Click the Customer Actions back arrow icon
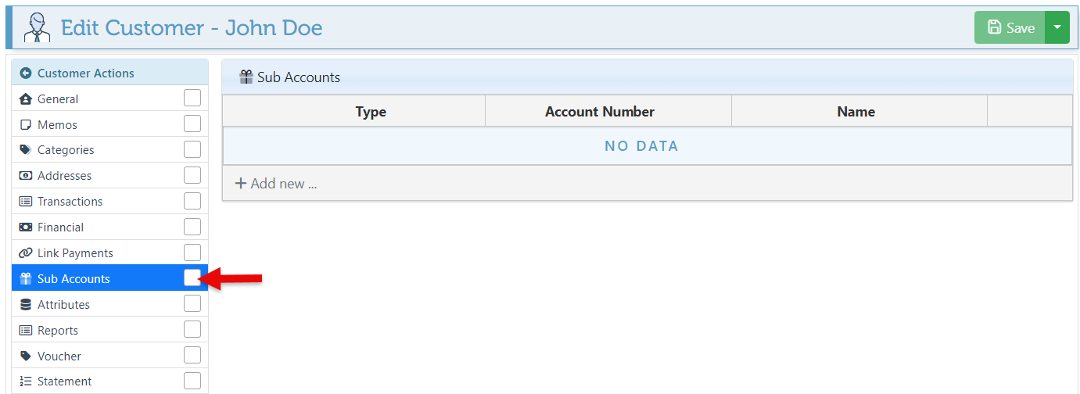 click(26, 73)
